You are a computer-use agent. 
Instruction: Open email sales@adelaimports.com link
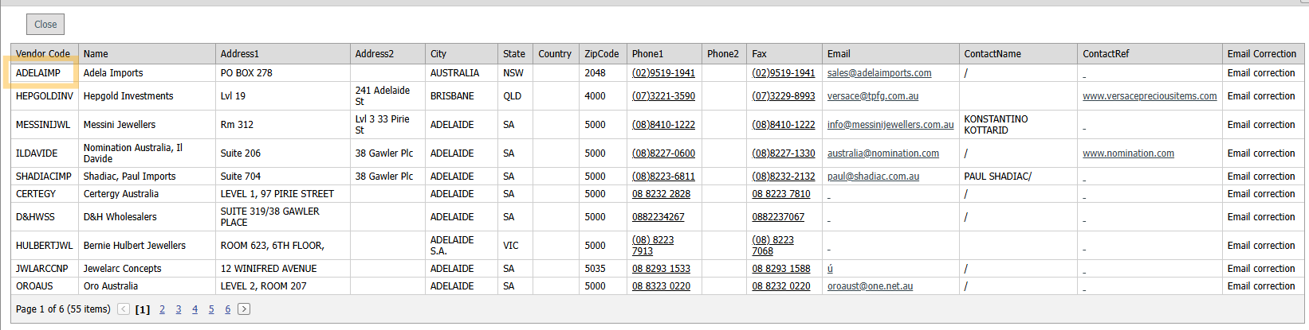pyautogui.click(x=879, y=73)
